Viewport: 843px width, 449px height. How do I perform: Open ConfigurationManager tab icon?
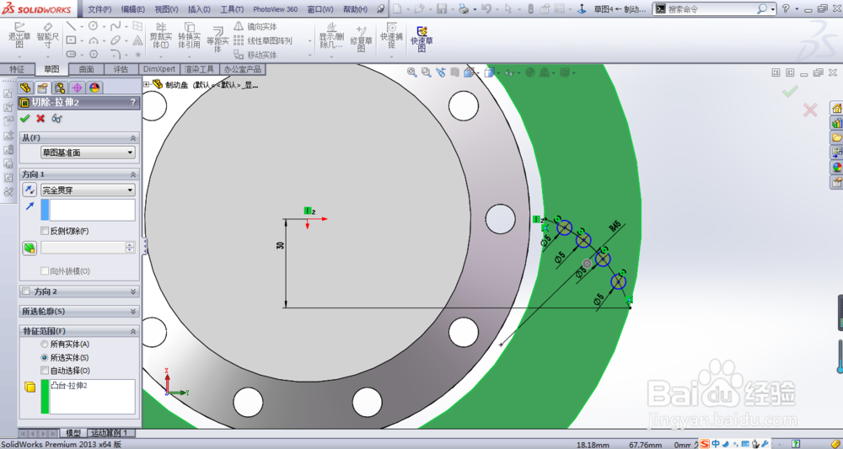coord(60,88)
